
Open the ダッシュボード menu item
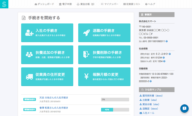44,4
